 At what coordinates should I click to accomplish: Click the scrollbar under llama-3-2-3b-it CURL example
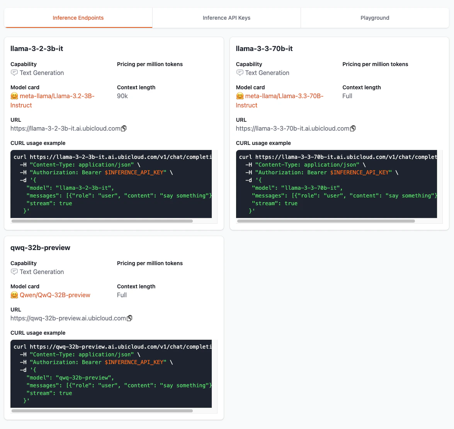pyautogui.click(x=102, y=221)
